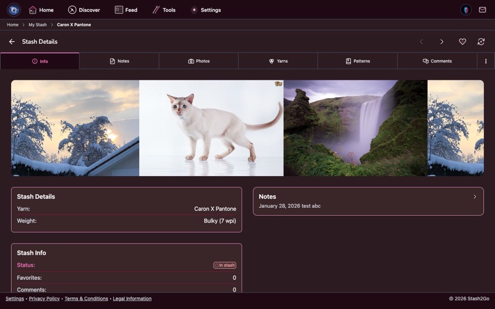495x309 pixels.
Task: Click the In stash status badge
Action: point(225,265)
